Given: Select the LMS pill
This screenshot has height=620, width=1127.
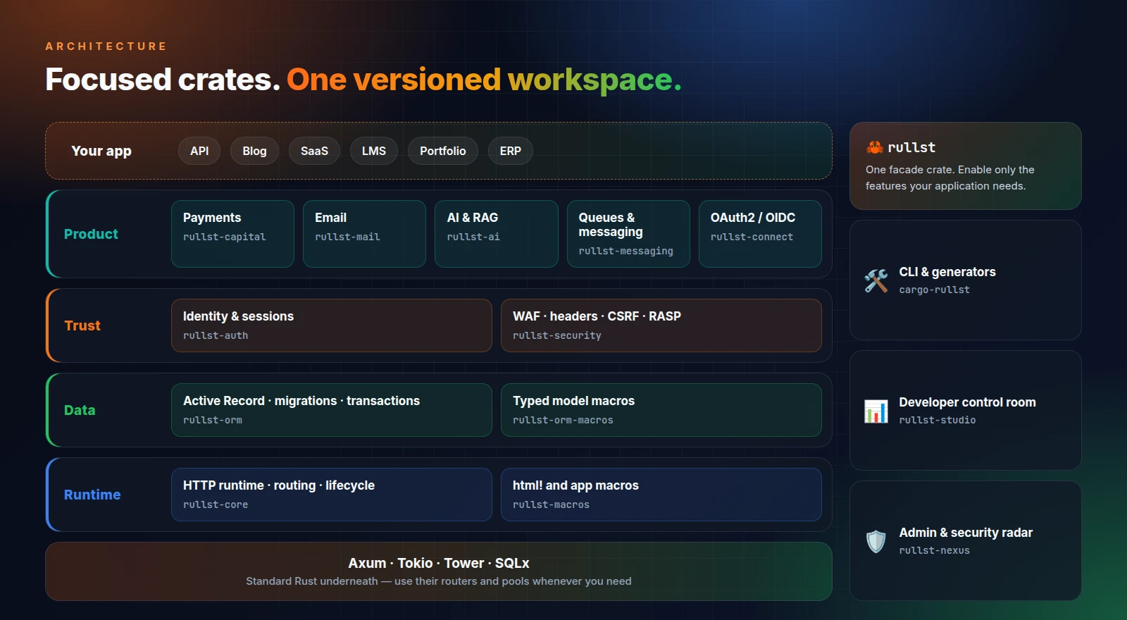Looking at the screenshot, I should [x=374, y=151].
